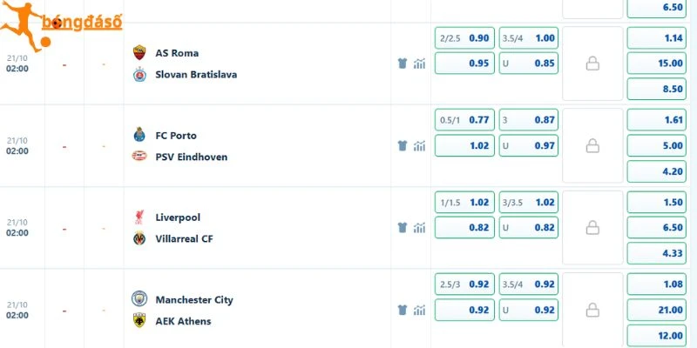Open stats chart icon for FC Porto match
The image size is (697, 348).
[x=419, y=145]
